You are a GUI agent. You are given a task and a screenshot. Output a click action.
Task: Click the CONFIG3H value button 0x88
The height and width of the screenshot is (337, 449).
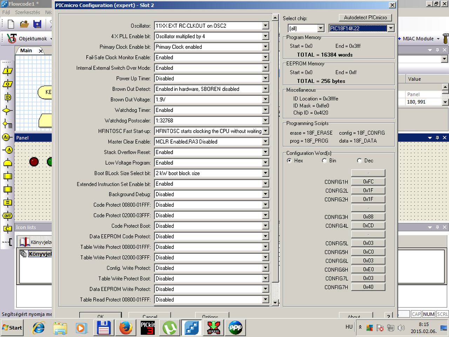(368, 217)
